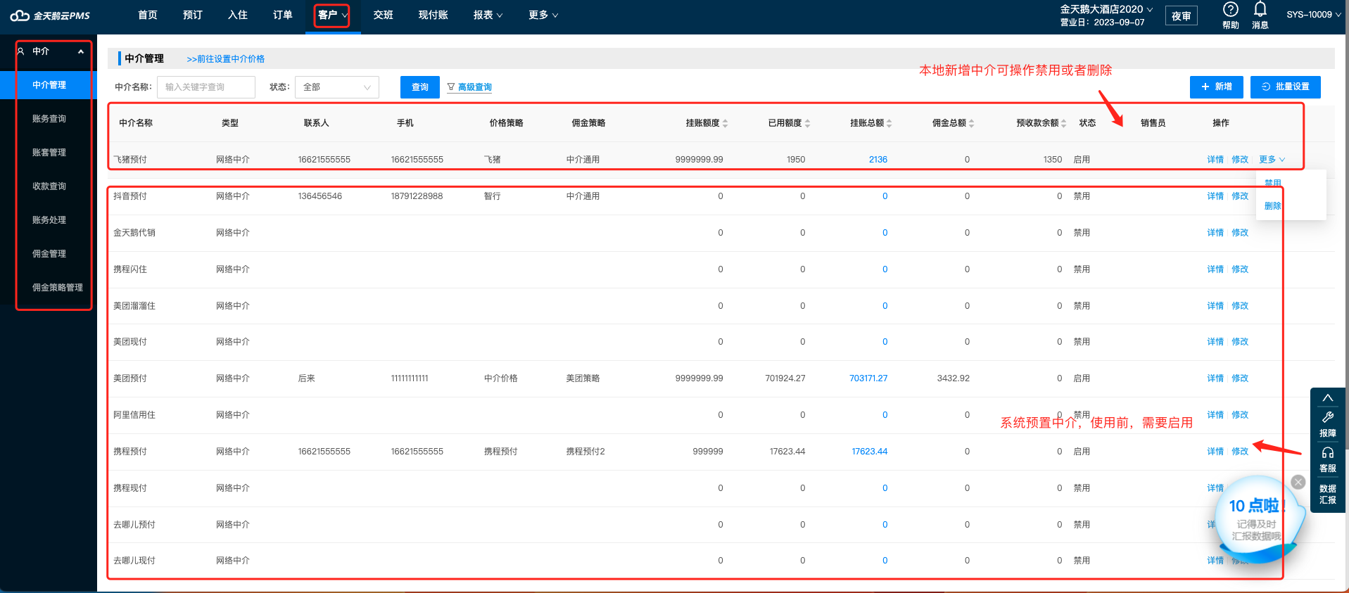Sort by 挂账额度 column

(725, 123)
